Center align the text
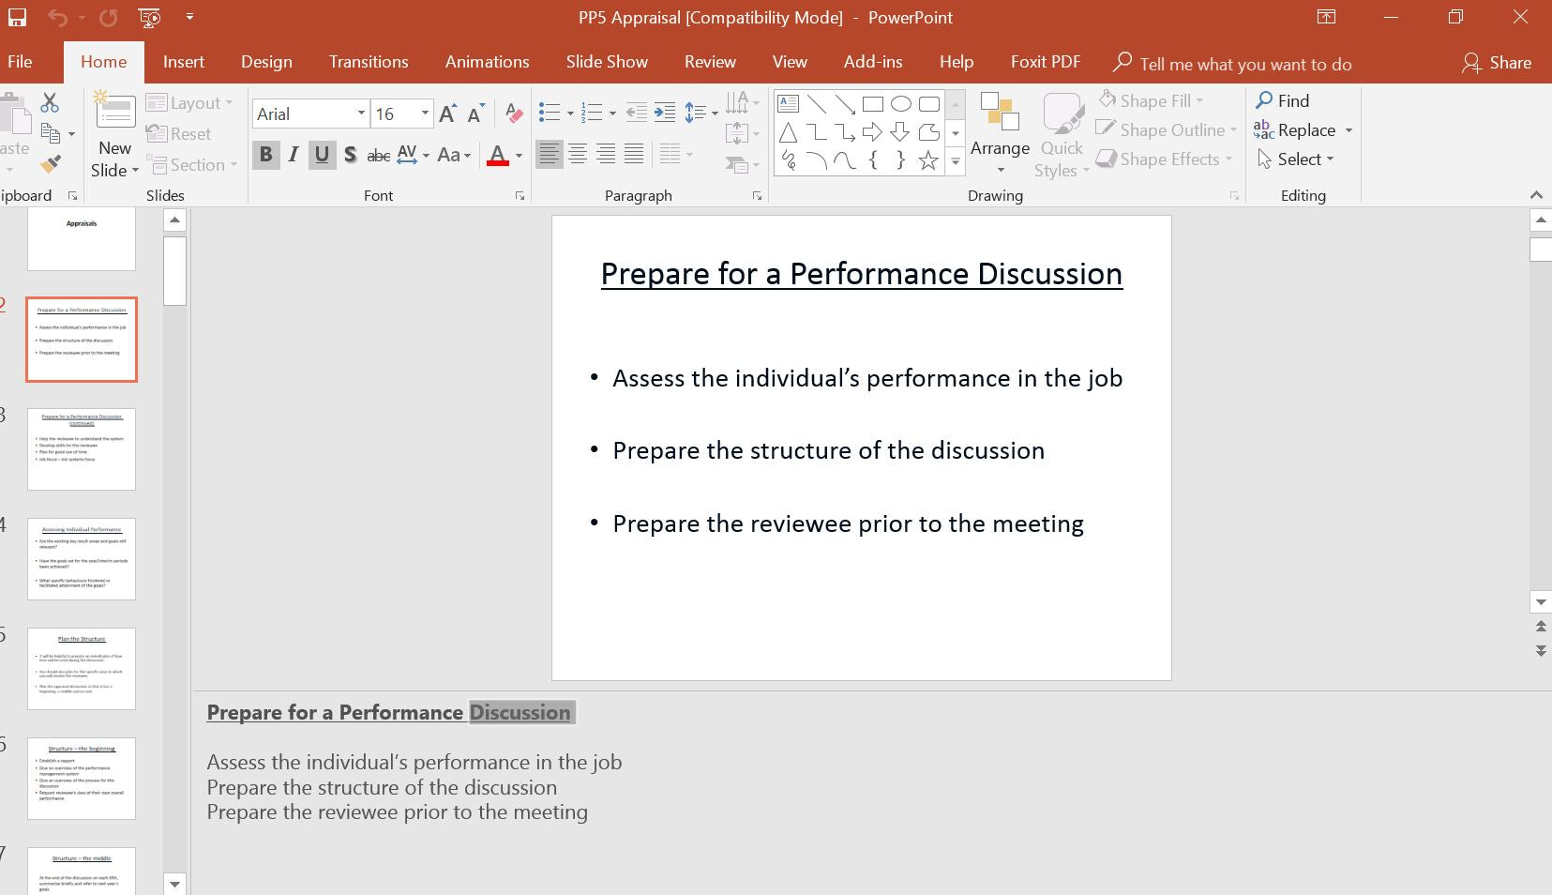1552x895 pixels. (578, 154)
